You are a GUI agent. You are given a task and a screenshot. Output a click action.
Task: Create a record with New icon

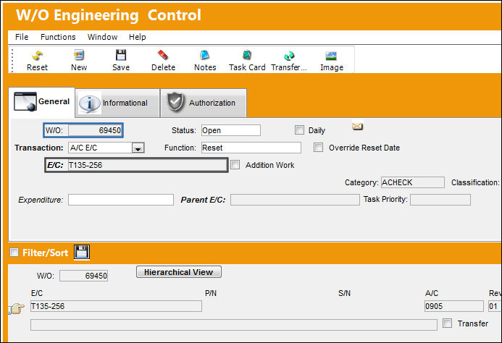pos(79,55)
